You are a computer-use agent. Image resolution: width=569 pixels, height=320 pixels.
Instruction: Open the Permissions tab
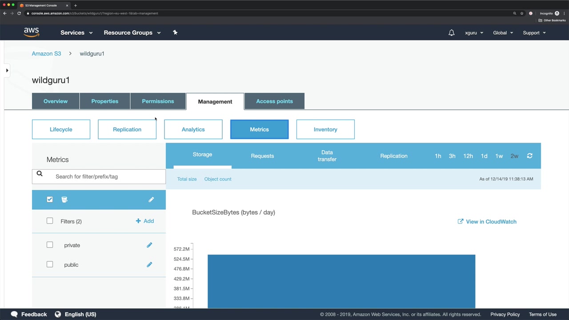pyautogui.click(x=158, y=101)
